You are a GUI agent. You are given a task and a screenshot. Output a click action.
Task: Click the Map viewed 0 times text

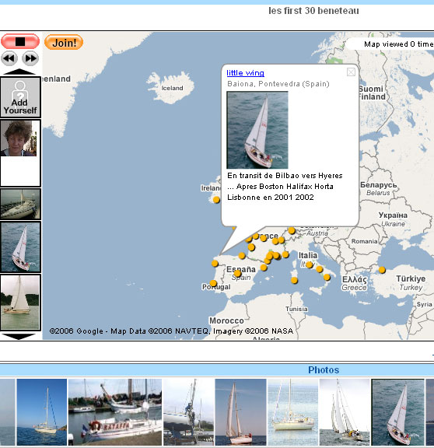[399, 44]
